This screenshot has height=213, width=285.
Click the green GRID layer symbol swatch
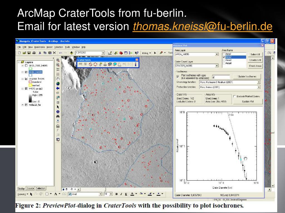click(30, 69)
